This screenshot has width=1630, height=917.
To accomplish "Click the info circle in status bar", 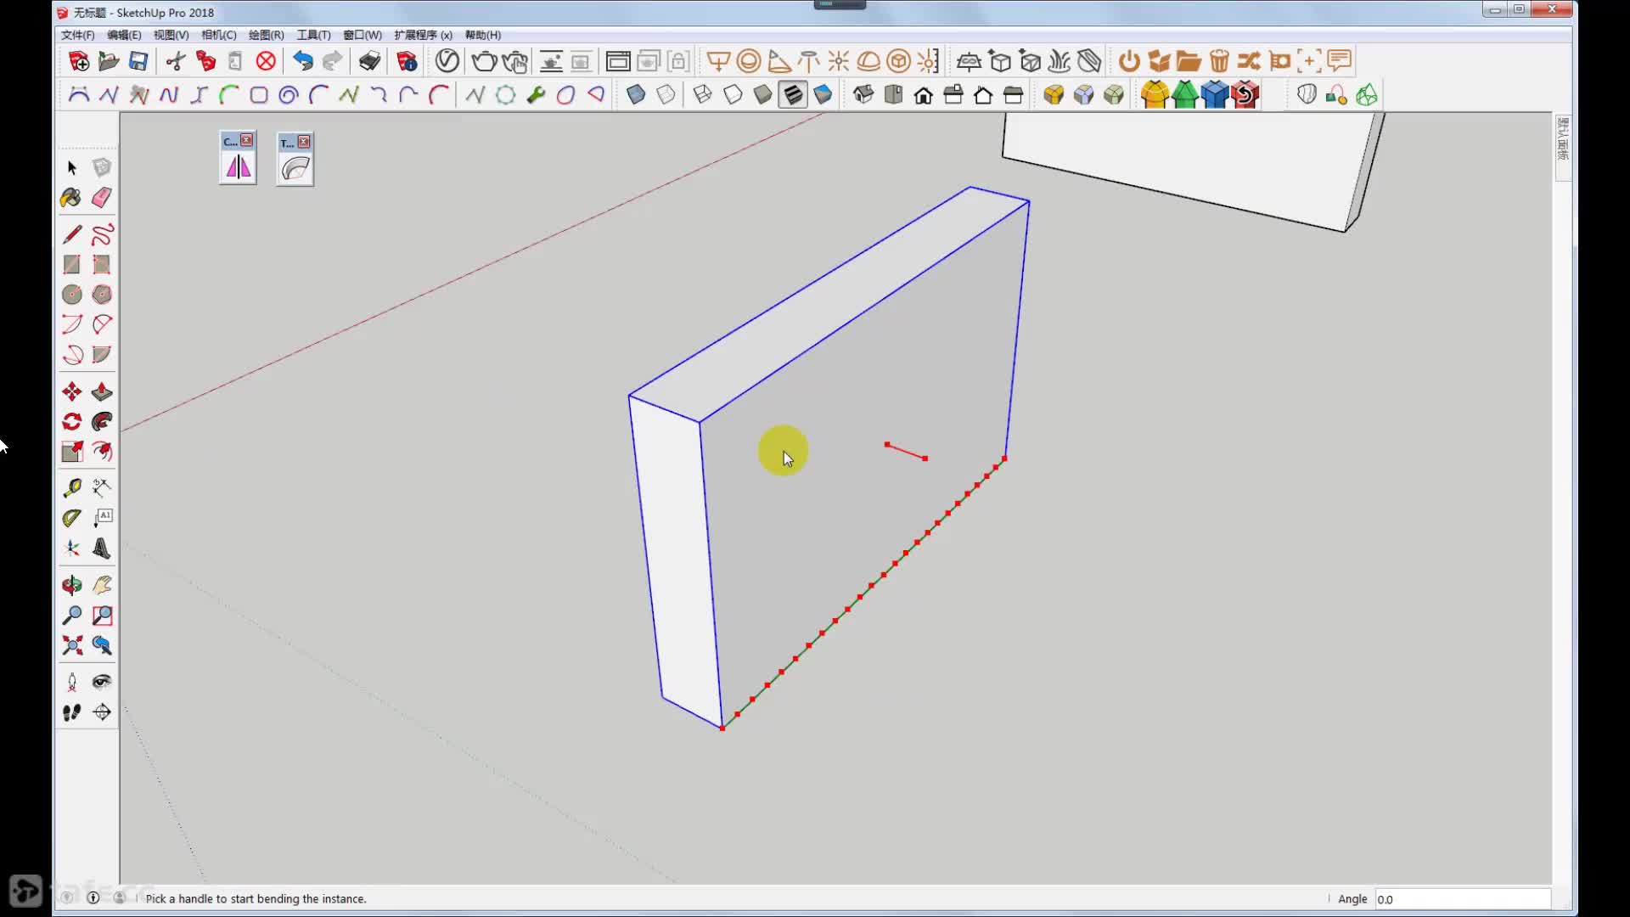I will pos(93,898).
